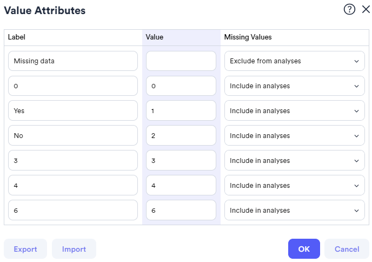The height and width of the screenshot is (262, 372).
Task: Expand Missing Values dropdown for value 3
Action: (294, 161)
